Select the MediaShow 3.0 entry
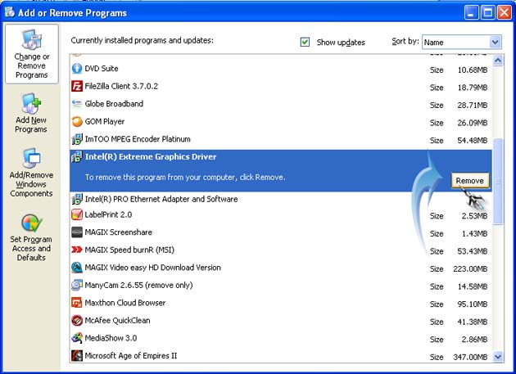Image resolution: width=516 pixels, height=374 pixels. 281,338
